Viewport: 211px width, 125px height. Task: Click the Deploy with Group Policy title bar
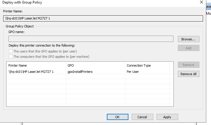(x=89, y=3)
